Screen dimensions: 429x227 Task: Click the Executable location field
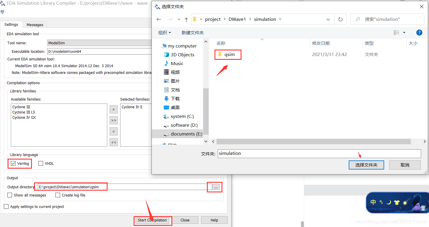click(x=100, y=51)
